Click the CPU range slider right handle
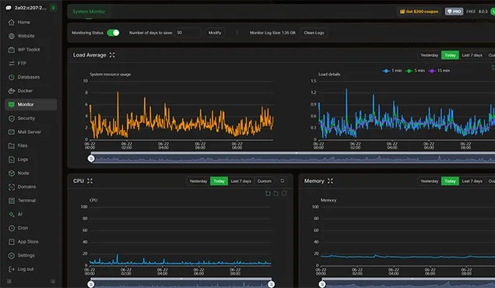This screenshot has height=288, width=495. click(x=271, y=284)
